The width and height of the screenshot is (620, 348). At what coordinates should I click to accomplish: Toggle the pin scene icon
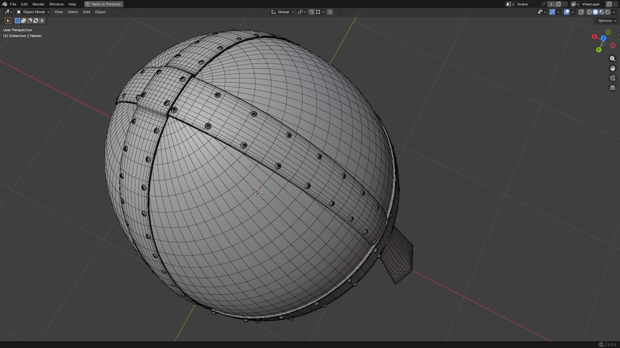[543, 4]
